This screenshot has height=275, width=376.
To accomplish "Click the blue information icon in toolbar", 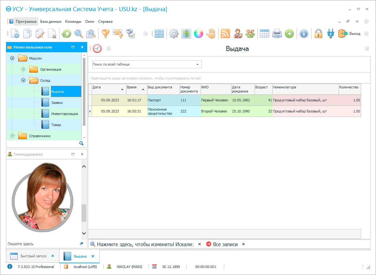I will pyautogui.click(x=304, y=34).
